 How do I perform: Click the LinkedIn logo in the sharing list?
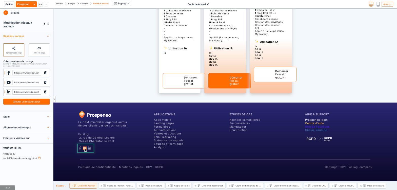[x=9, y=92]
